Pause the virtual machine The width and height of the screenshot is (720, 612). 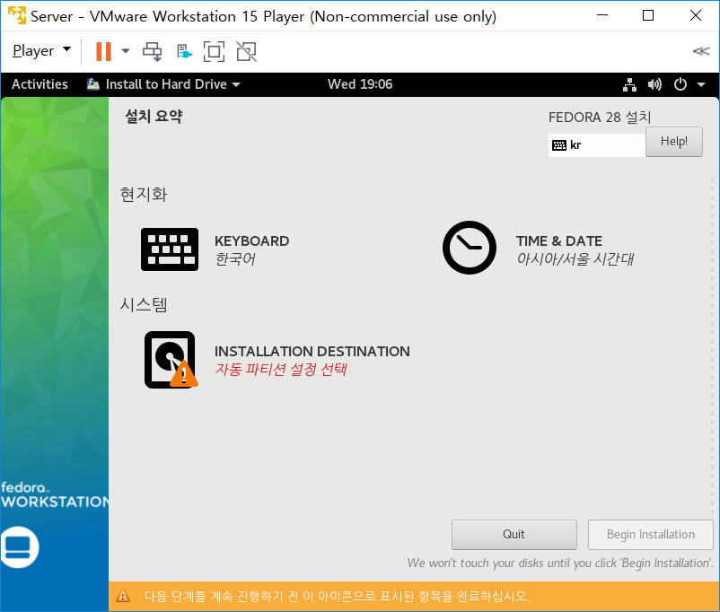tap(103, 51)
